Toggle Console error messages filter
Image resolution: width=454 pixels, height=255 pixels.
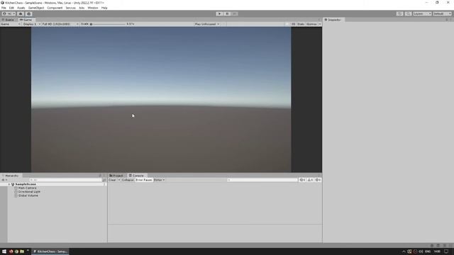point(318,180)
